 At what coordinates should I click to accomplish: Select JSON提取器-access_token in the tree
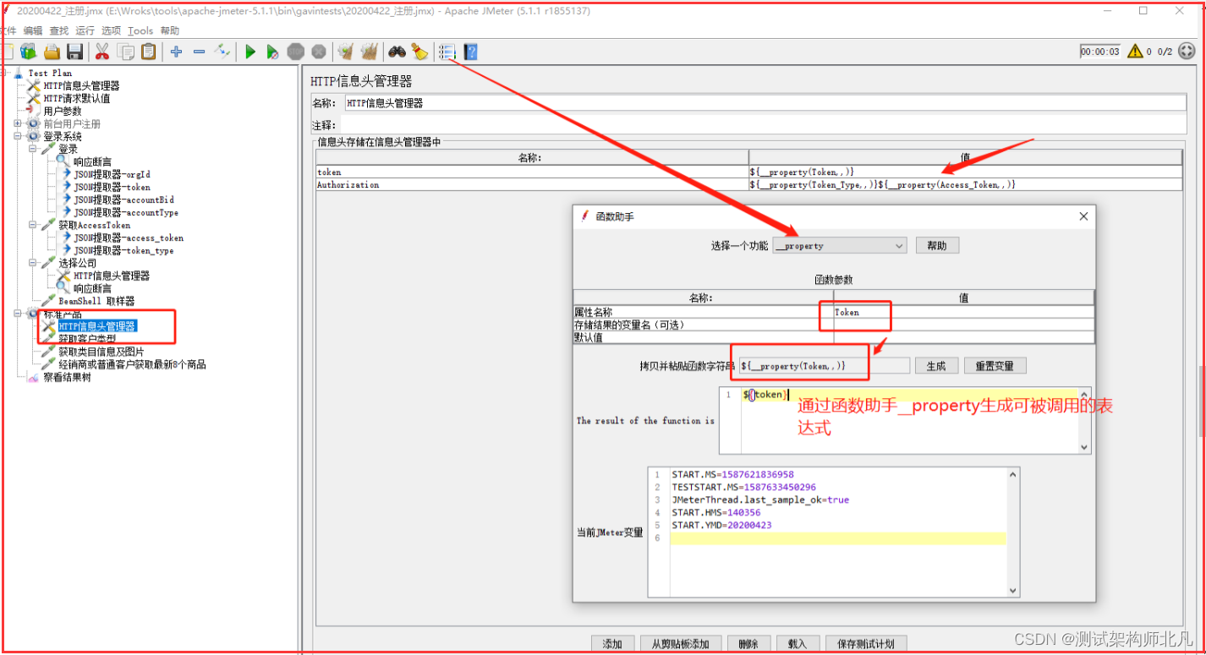coord(129,237)
